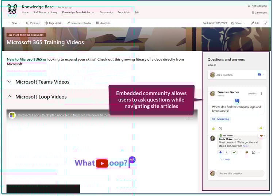Screen dimensions: 273x196
Task: Click View all under Questions and answers
Action: coord(212,65)
